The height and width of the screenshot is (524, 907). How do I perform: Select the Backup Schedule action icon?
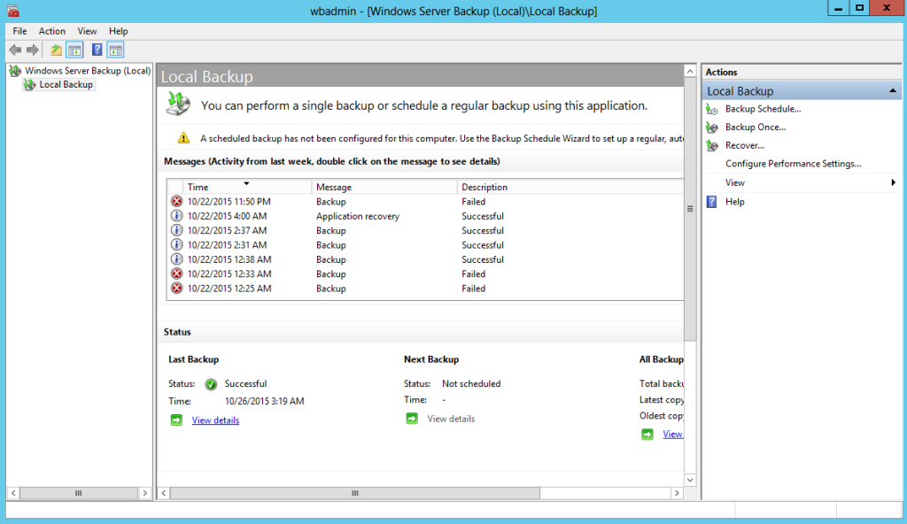click(x=710, y=108)
